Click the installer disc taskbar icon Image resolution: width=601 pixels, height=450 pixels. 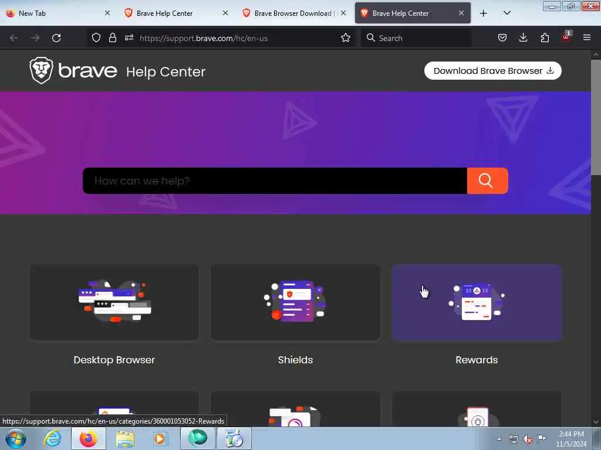pos(234,438)
